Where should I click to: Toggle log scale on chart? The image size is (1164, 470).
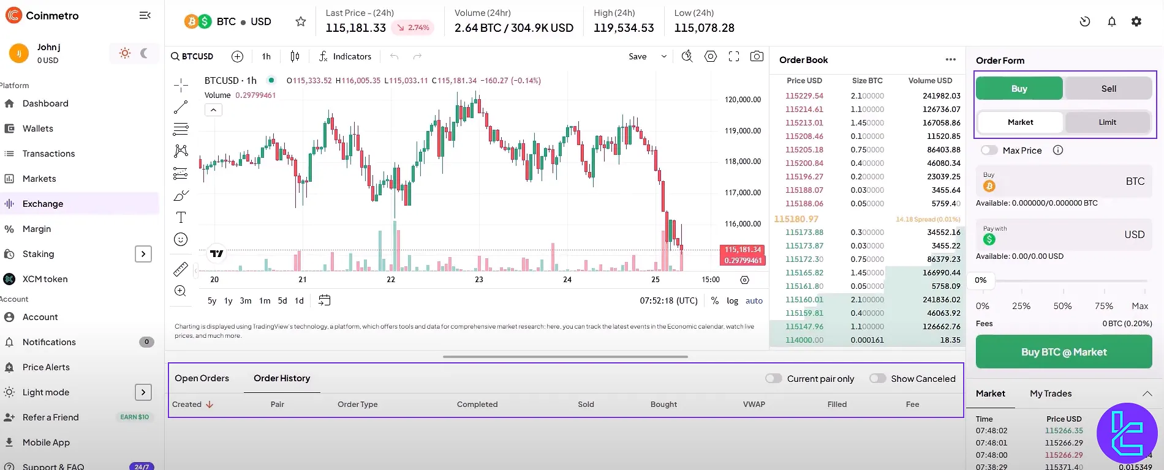(733, 300)
